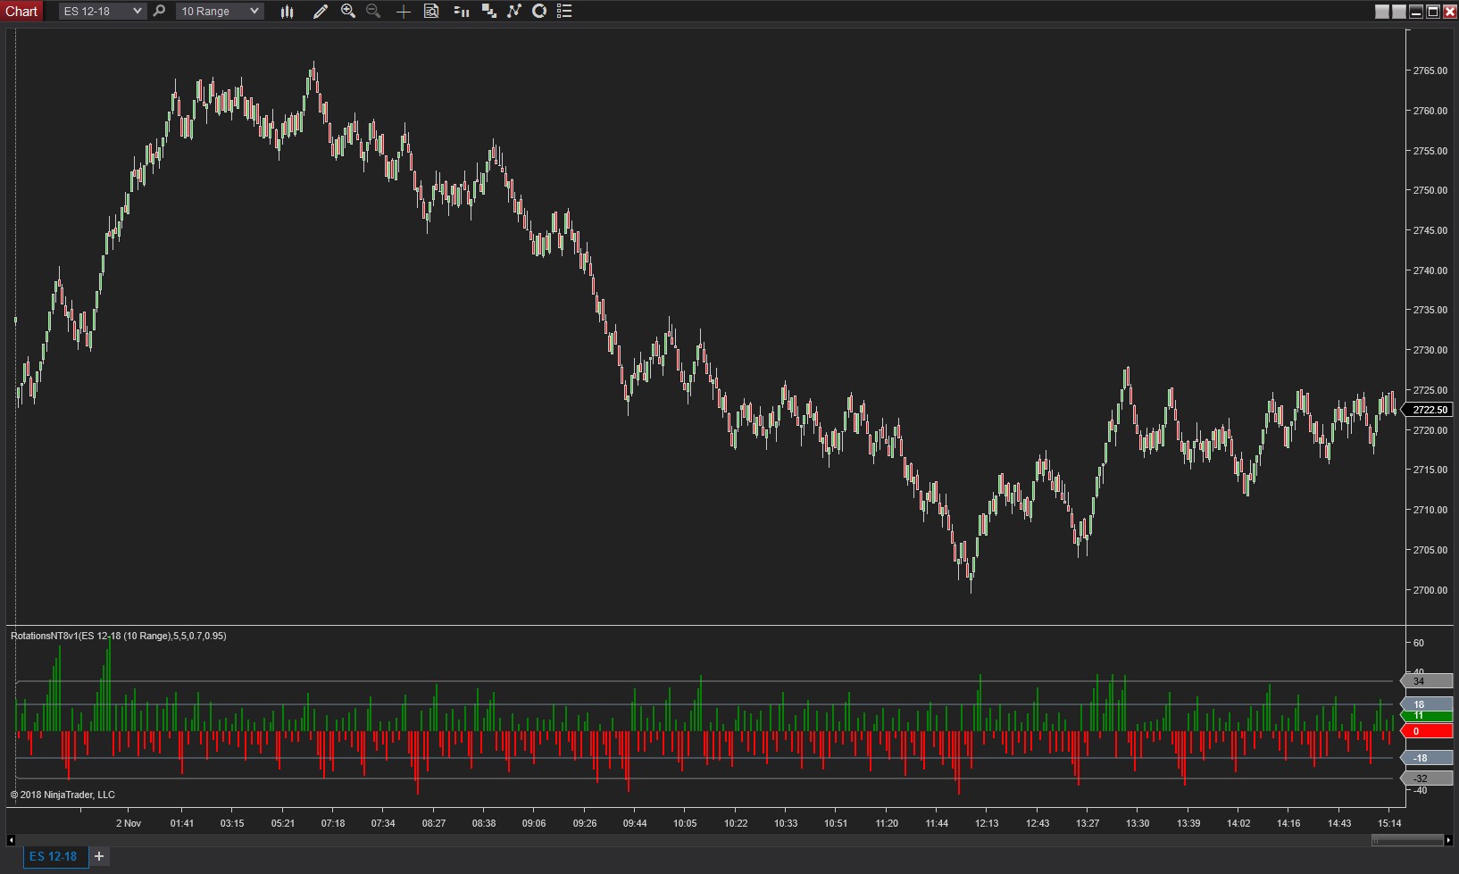Zoom in on the chart

coord(348,11)
